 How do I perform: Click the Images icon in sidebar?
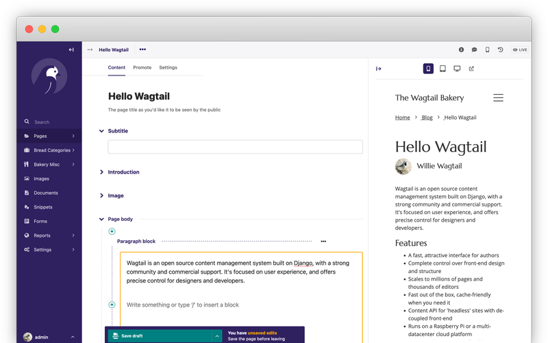pyautogui.click(x=27, y=178)
